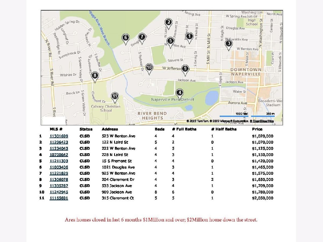Click pin 10 on W Jefferson
Image resolution: width=323 pixels, height=242 pixels.
(x=149, y=68)
